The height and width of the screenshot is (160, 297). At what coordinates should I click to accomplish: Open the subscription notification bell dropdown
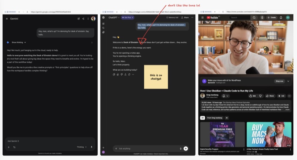[x=225, y=96]
